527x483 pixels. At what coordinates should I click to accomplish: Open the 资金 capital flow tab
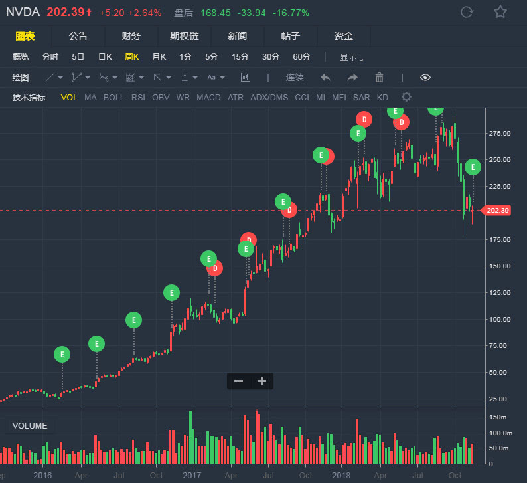click(344, 36)
